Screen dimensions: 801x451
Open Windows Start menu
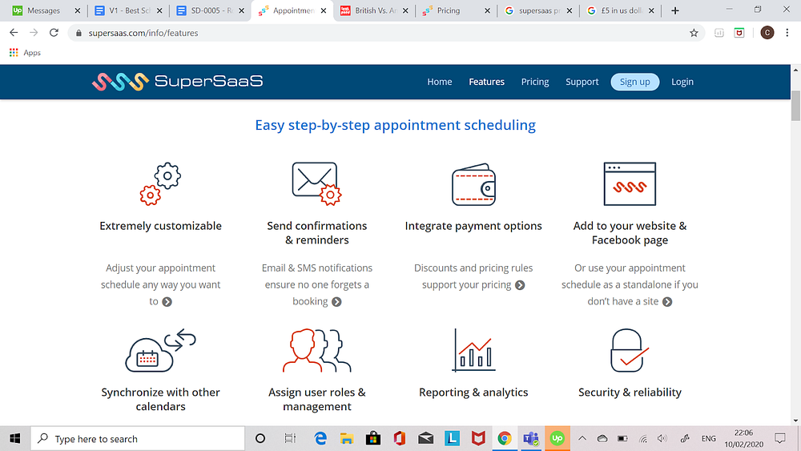14,438
